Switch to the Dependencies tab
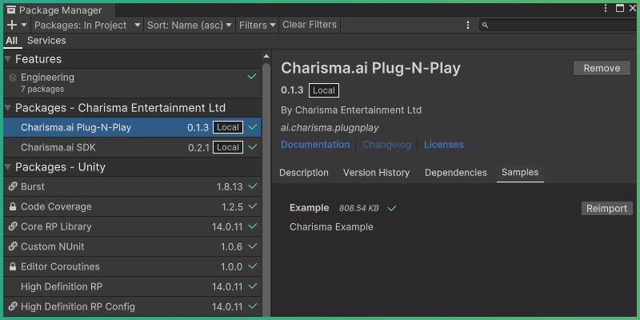Viewport: 640px width, 320px height. pos(455,173)
